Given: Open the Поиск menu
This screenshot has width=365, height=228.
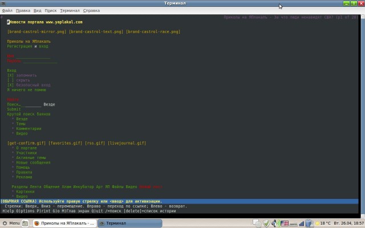Looking at the screenshot, I should pyautogui.click(x=51, y=10).
